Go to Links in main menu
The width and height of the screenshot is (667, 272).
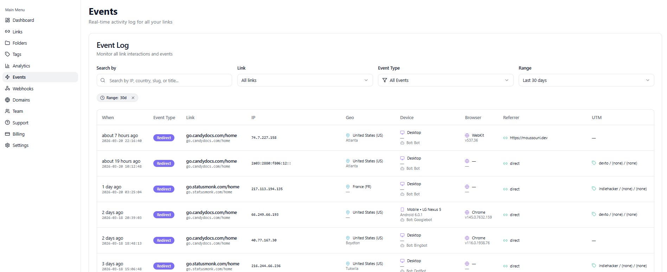(18, 32)
